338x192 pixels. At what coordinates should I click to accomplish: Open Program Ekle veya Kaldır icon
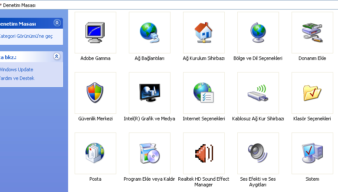[150, 153]
